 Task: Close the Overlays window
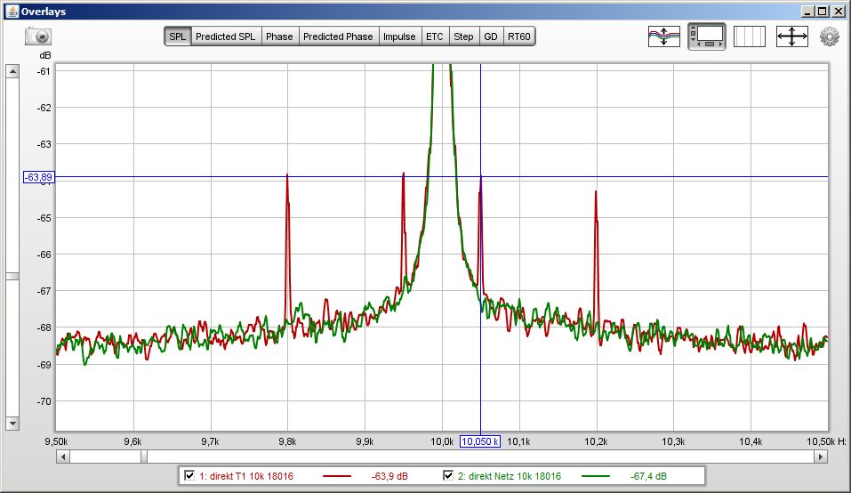pyautogui.click(x=839, y=12)
